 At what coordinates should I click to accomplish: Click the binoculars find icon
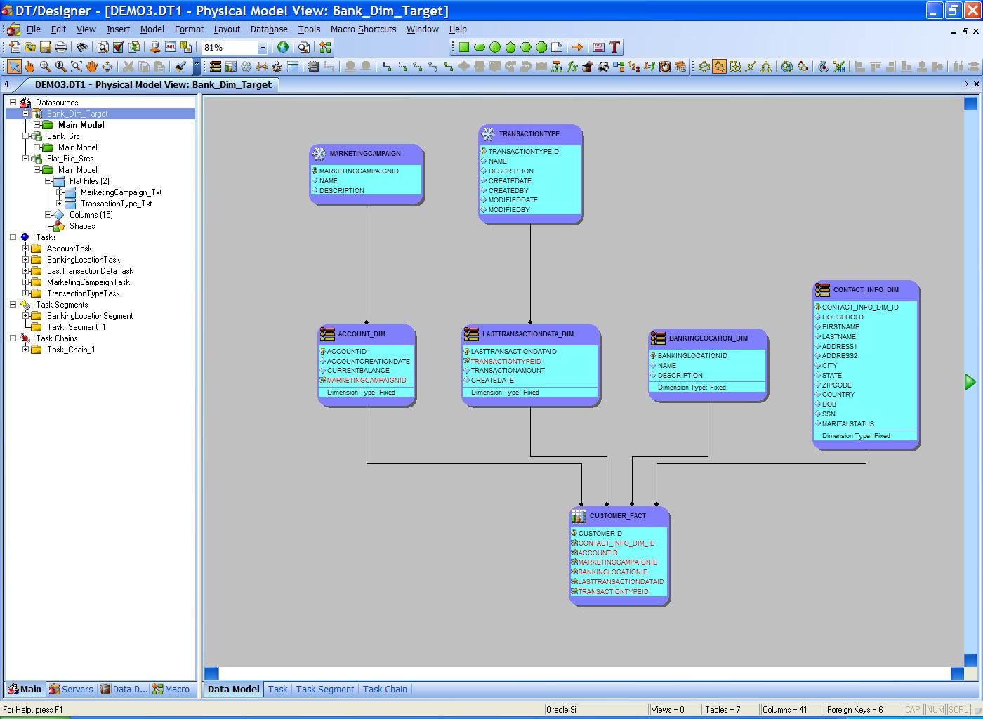81,47
